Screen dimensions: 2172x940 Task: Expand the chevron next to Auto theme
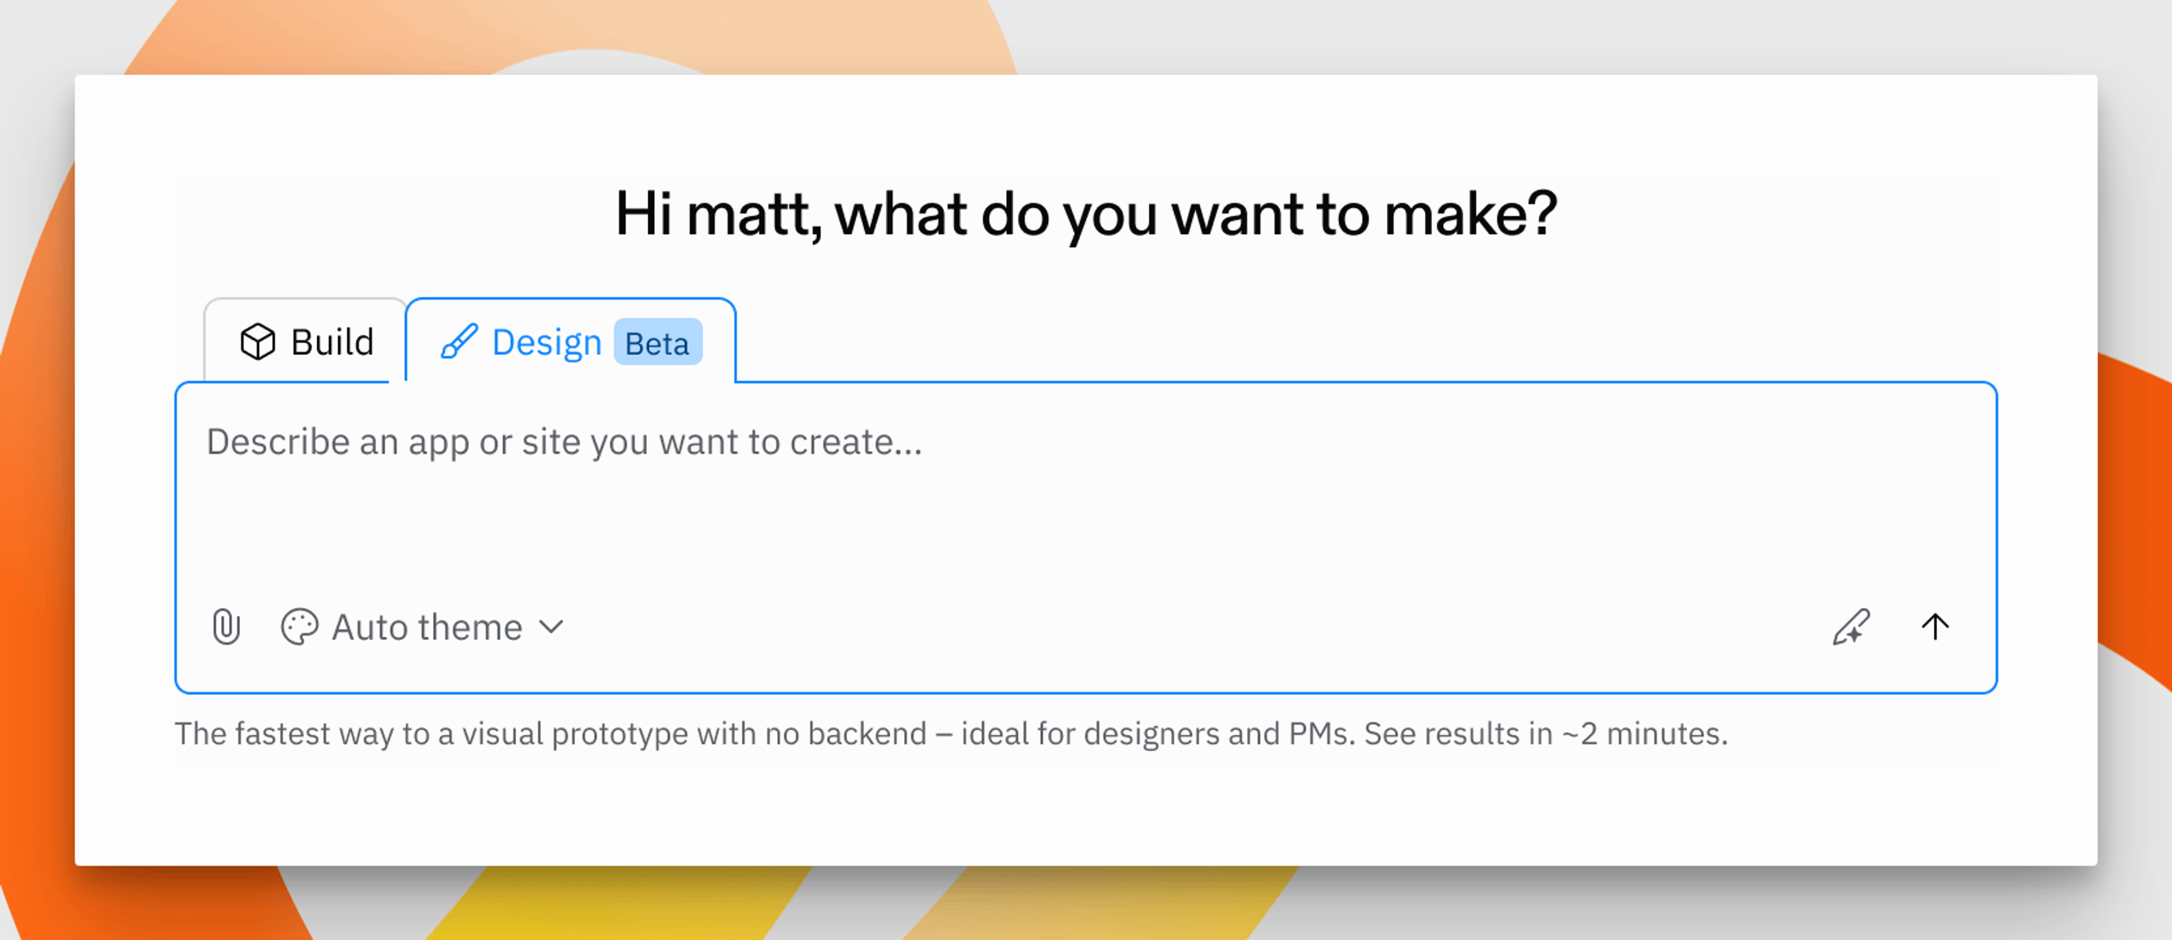pyautogui.click(x=551, y=627)
